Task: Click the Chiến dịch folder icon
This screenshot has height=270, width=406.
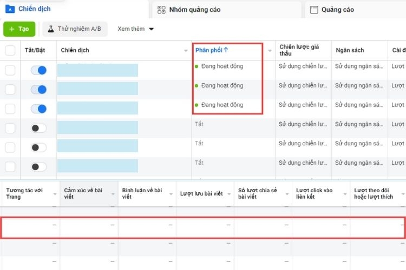Action: [x=10, y=9]
